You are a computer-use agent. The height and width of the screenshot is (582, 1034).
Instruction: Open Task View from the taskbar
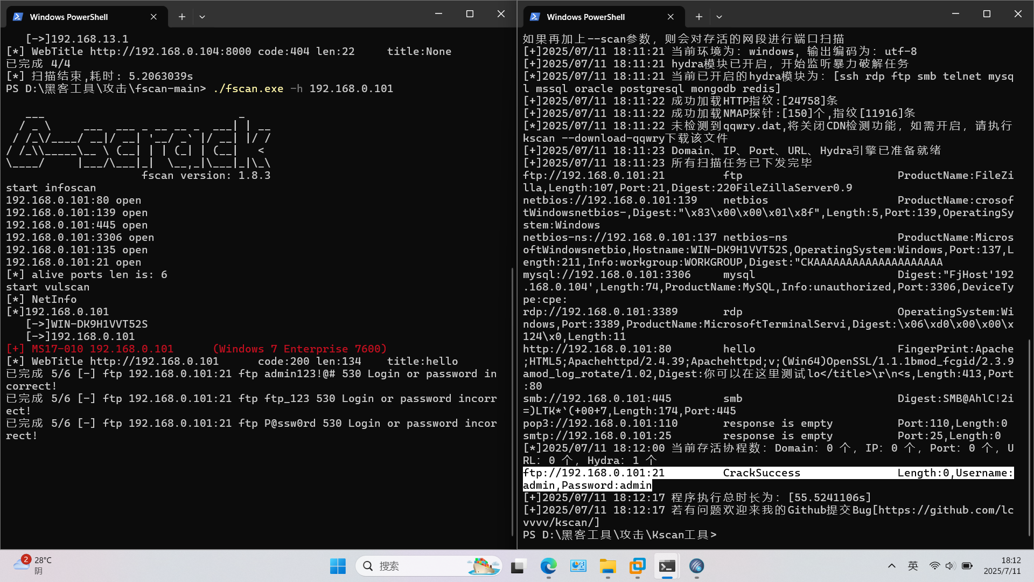tap(518, 566)
